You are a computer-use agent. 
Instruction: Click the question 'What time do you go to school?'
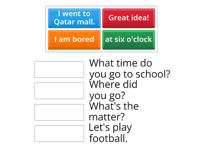point(129,69)
